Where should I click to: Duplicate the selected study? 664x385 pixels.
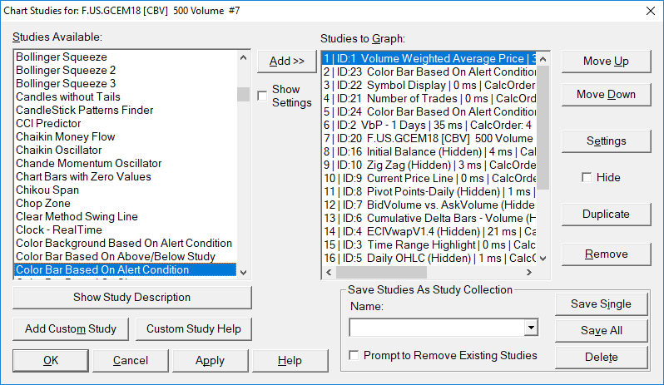(606, 214)
